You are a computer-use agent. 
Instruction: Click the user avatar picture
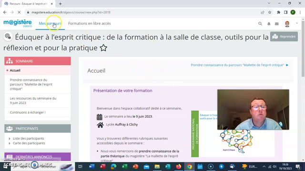(x=287, y=24)
